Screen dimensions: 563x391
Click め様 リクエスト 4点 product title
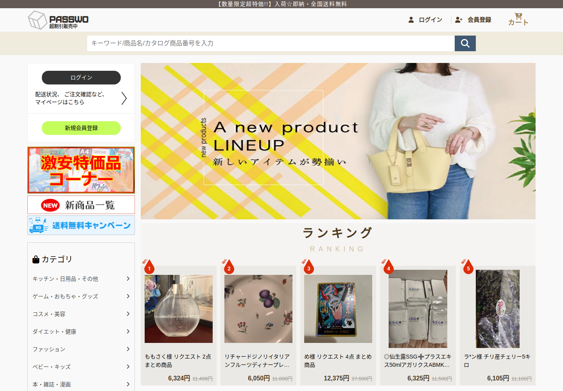pyautogui.click(x=338, y=361)
